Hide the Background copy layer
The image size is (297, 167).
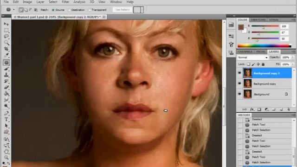239,83
